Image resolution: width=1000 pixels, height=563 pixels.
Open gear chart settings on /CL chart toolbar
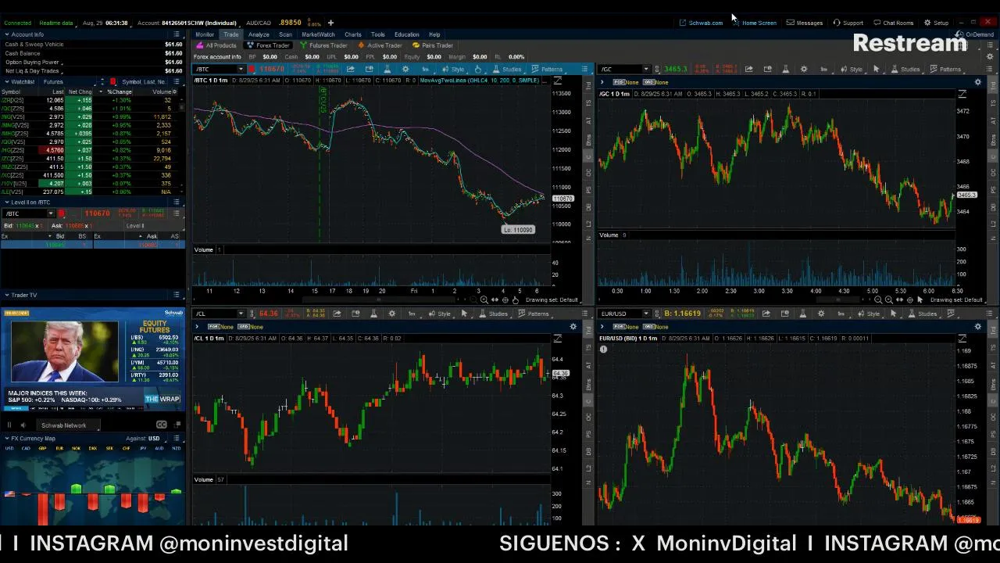click(x=392, y=314)
